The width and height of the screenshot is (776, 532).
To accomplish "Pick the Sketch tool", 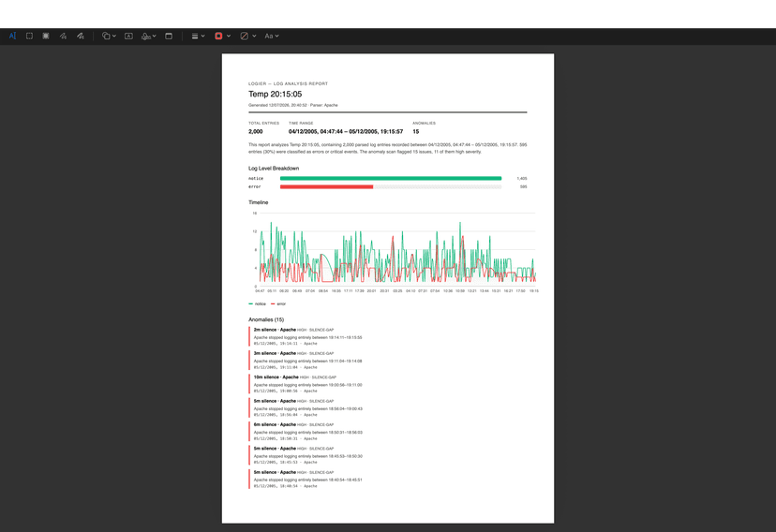I will (x=63, y=36).
